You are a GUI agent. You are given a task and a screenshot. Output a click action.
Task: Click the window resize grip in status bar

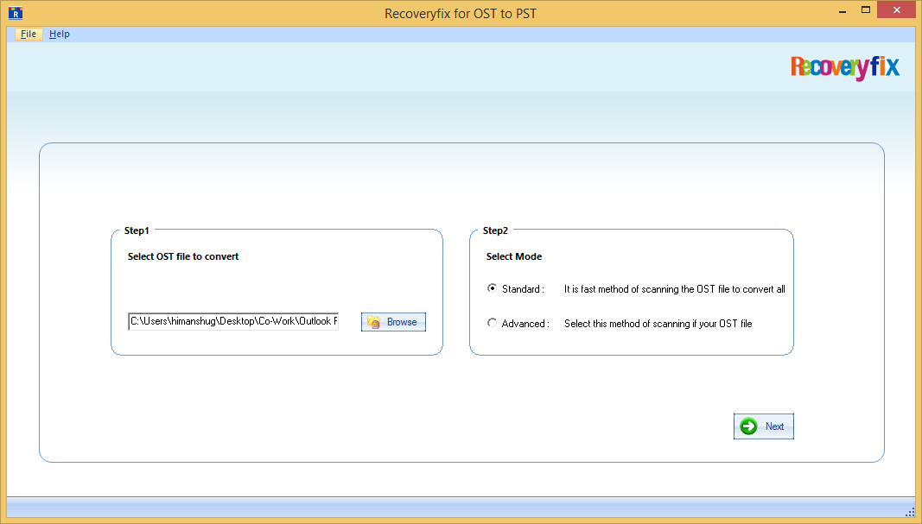pyautogui.click(x=910, y=512)
